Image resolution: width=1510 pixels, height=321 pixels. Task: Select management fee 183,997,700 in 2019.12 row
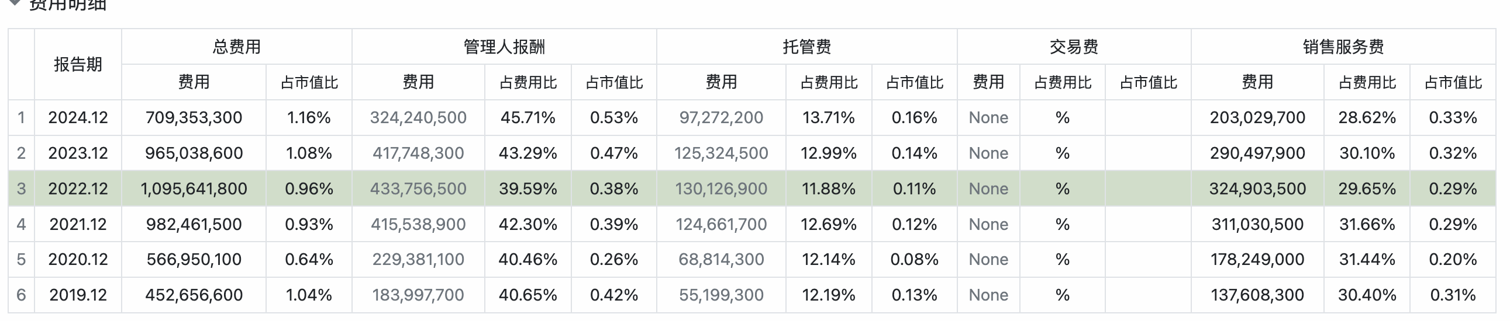(x=418, y=295)
